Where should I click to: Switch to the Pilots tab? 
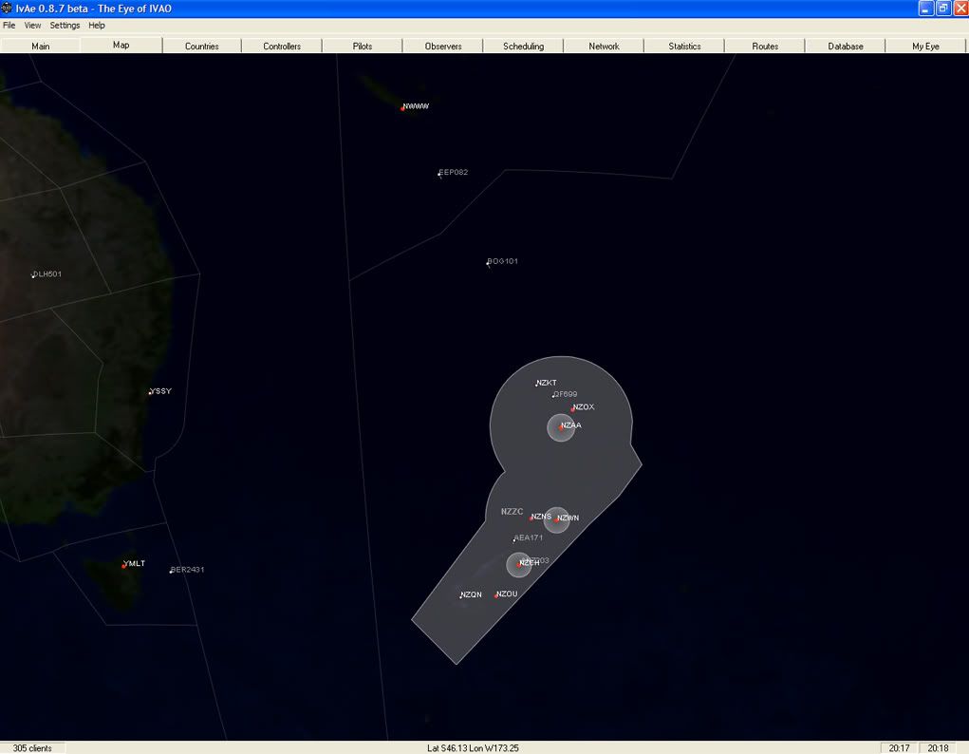pyautogui.click(x=363, y=46)
